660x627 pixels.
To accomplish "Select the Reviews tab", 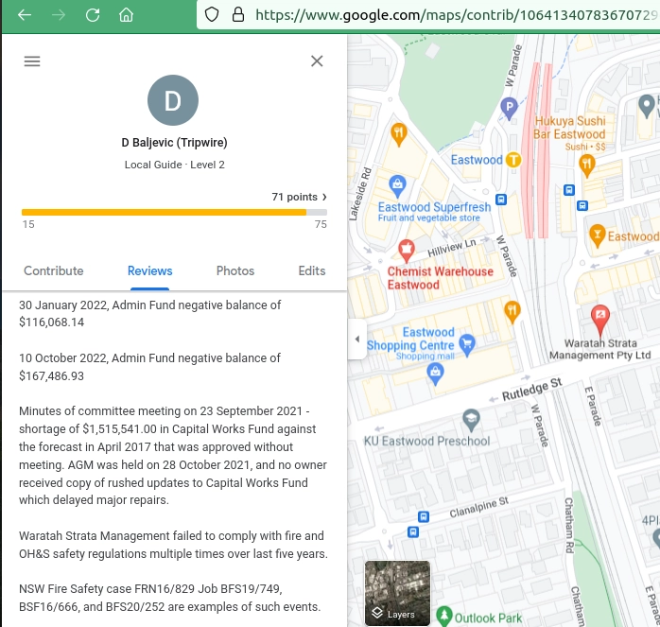I will click(149, 270).
